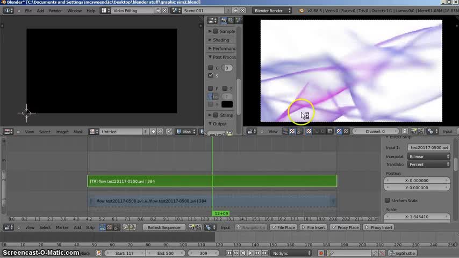Jump to previous keyframe icon
The width and height of the screenshot is (459, 258).
[x=236, y=253]
